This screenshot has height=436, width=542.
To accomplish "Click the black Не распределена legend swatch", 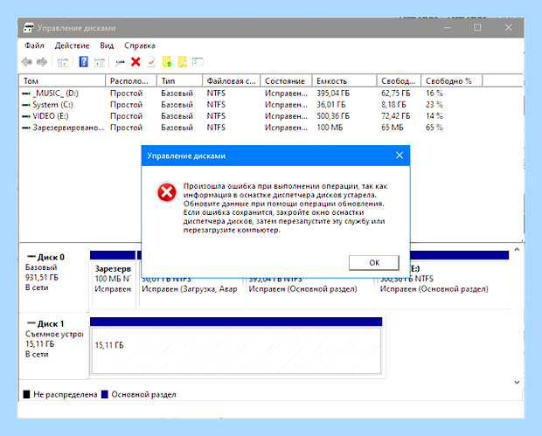I will 26,395.
